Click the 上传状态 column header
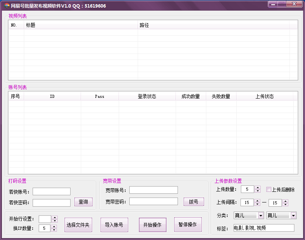The height and width of the screenshot is (240, 305). click(x=265, y=96)
